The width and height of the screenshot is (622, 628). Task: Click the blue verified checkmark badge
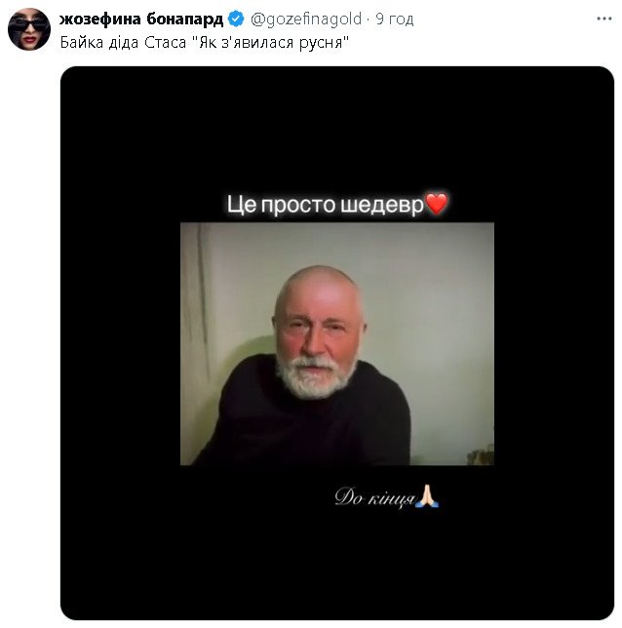(x=236, y=19)
